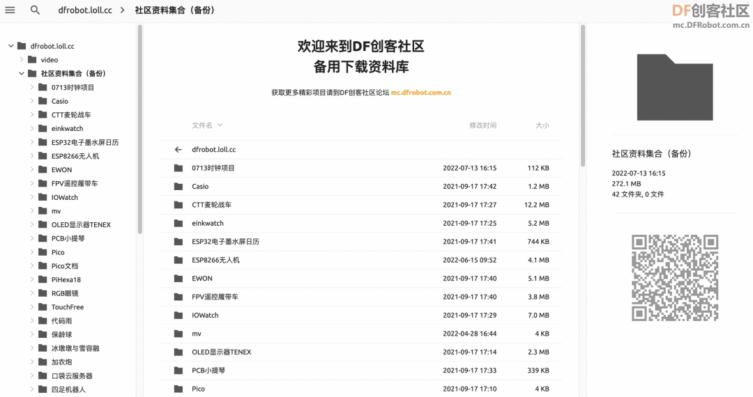The height and width of the screenshot is (397, 753).
Task: Sort by 文件名 column header
Action: point(207,125)
